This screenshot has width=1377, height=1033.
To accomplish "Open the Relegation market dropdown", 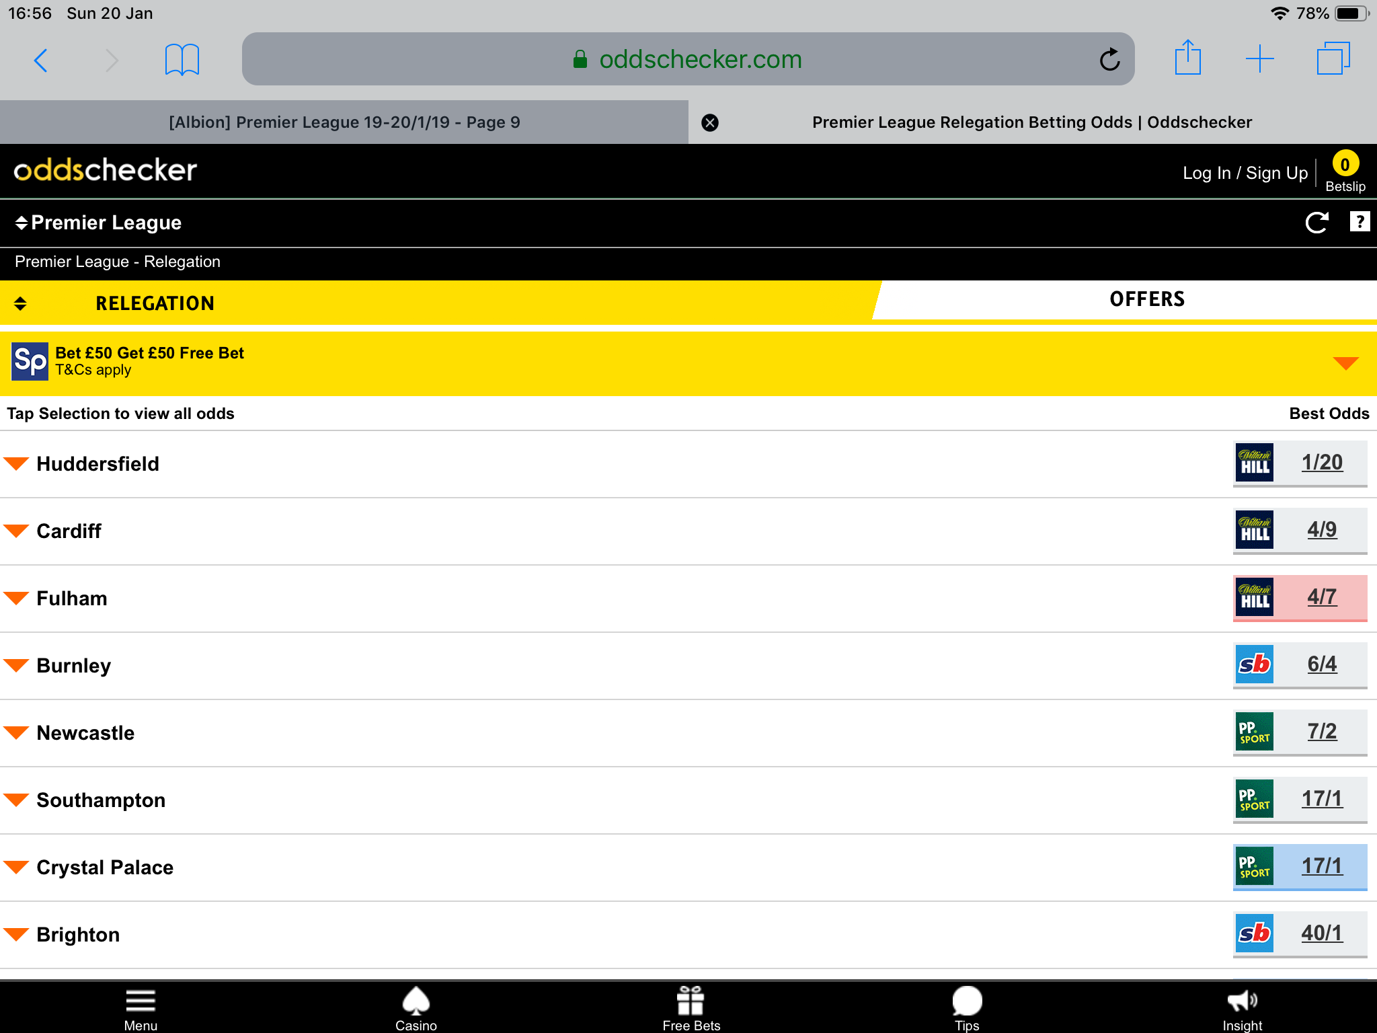I will 437,303.
